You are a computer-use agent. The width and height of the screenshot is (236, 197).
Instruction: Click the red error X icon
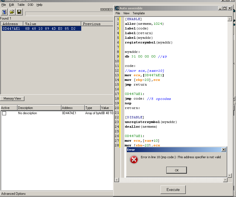pyautogui.click(x=134, y=160)
